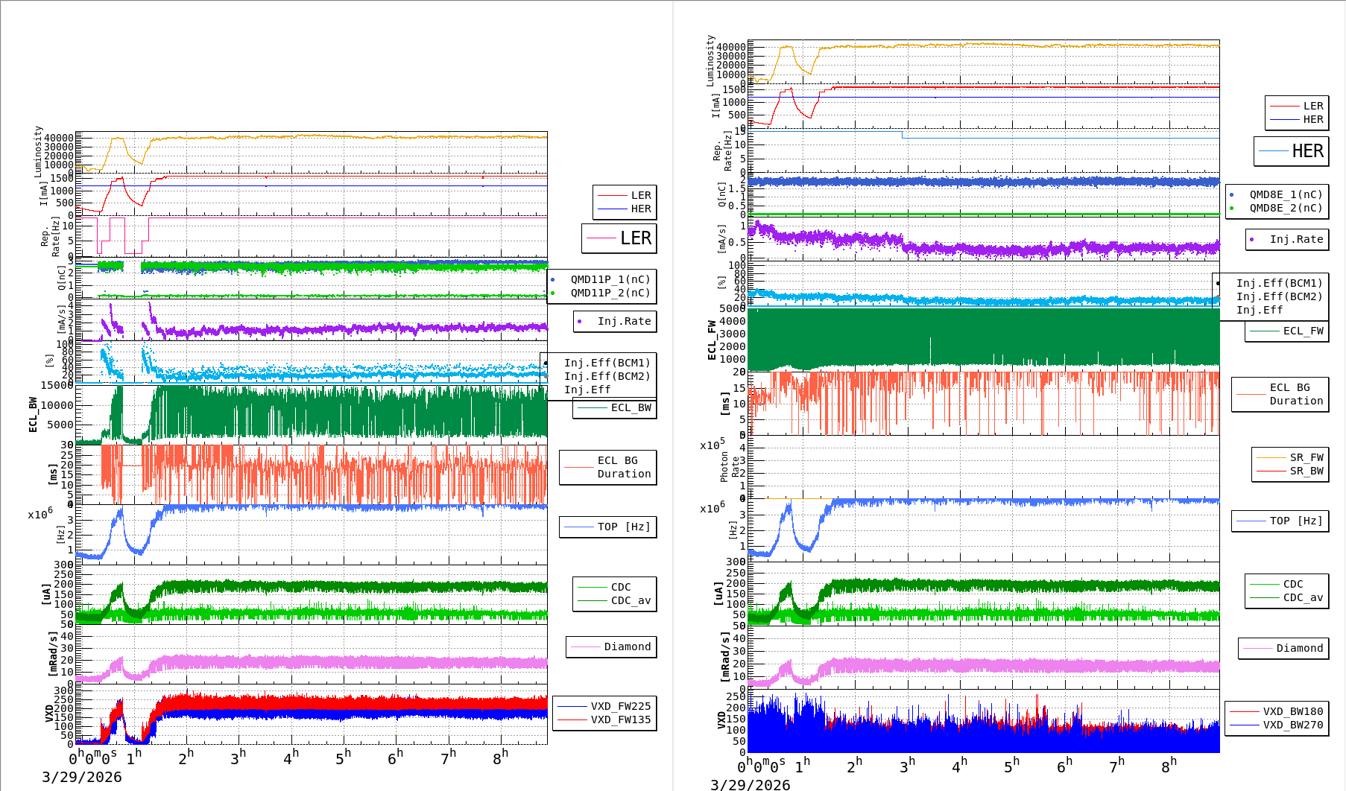
Task: Click the Diamond legend in right panel
Action: (x=1299, y=648)
